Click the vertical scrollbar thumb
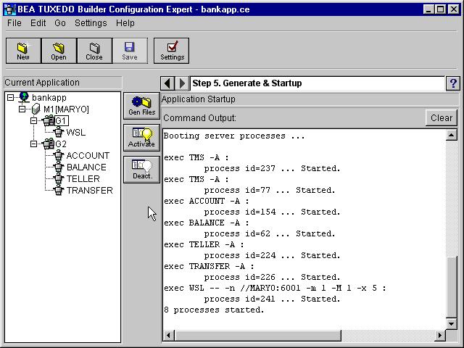 click(x=452, y=287)
